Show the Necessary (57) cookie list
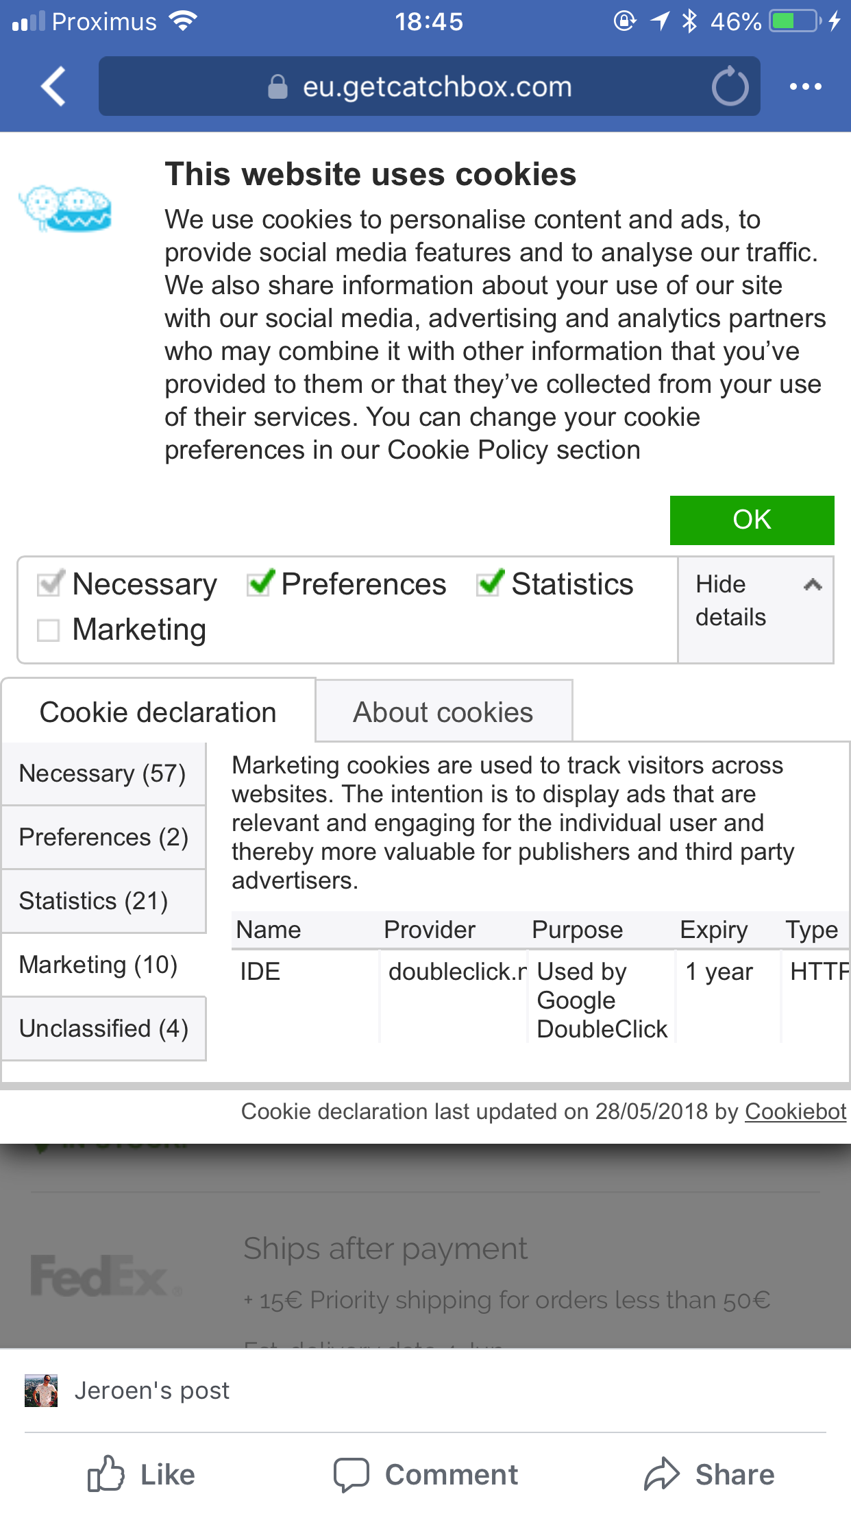The height and width of the screenshot is (1514, 851). tap(103, 773)
